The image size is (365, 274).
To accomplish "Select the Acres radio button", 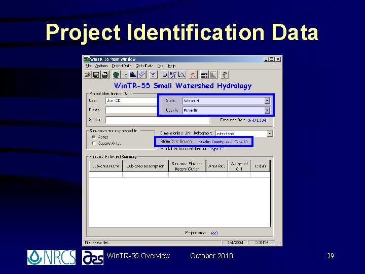I will pyautogui.click(x=94, y=137).
